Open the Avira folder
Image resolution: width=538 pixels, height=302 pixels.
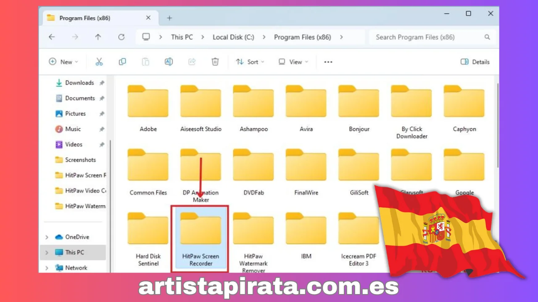tap(306, 108)
